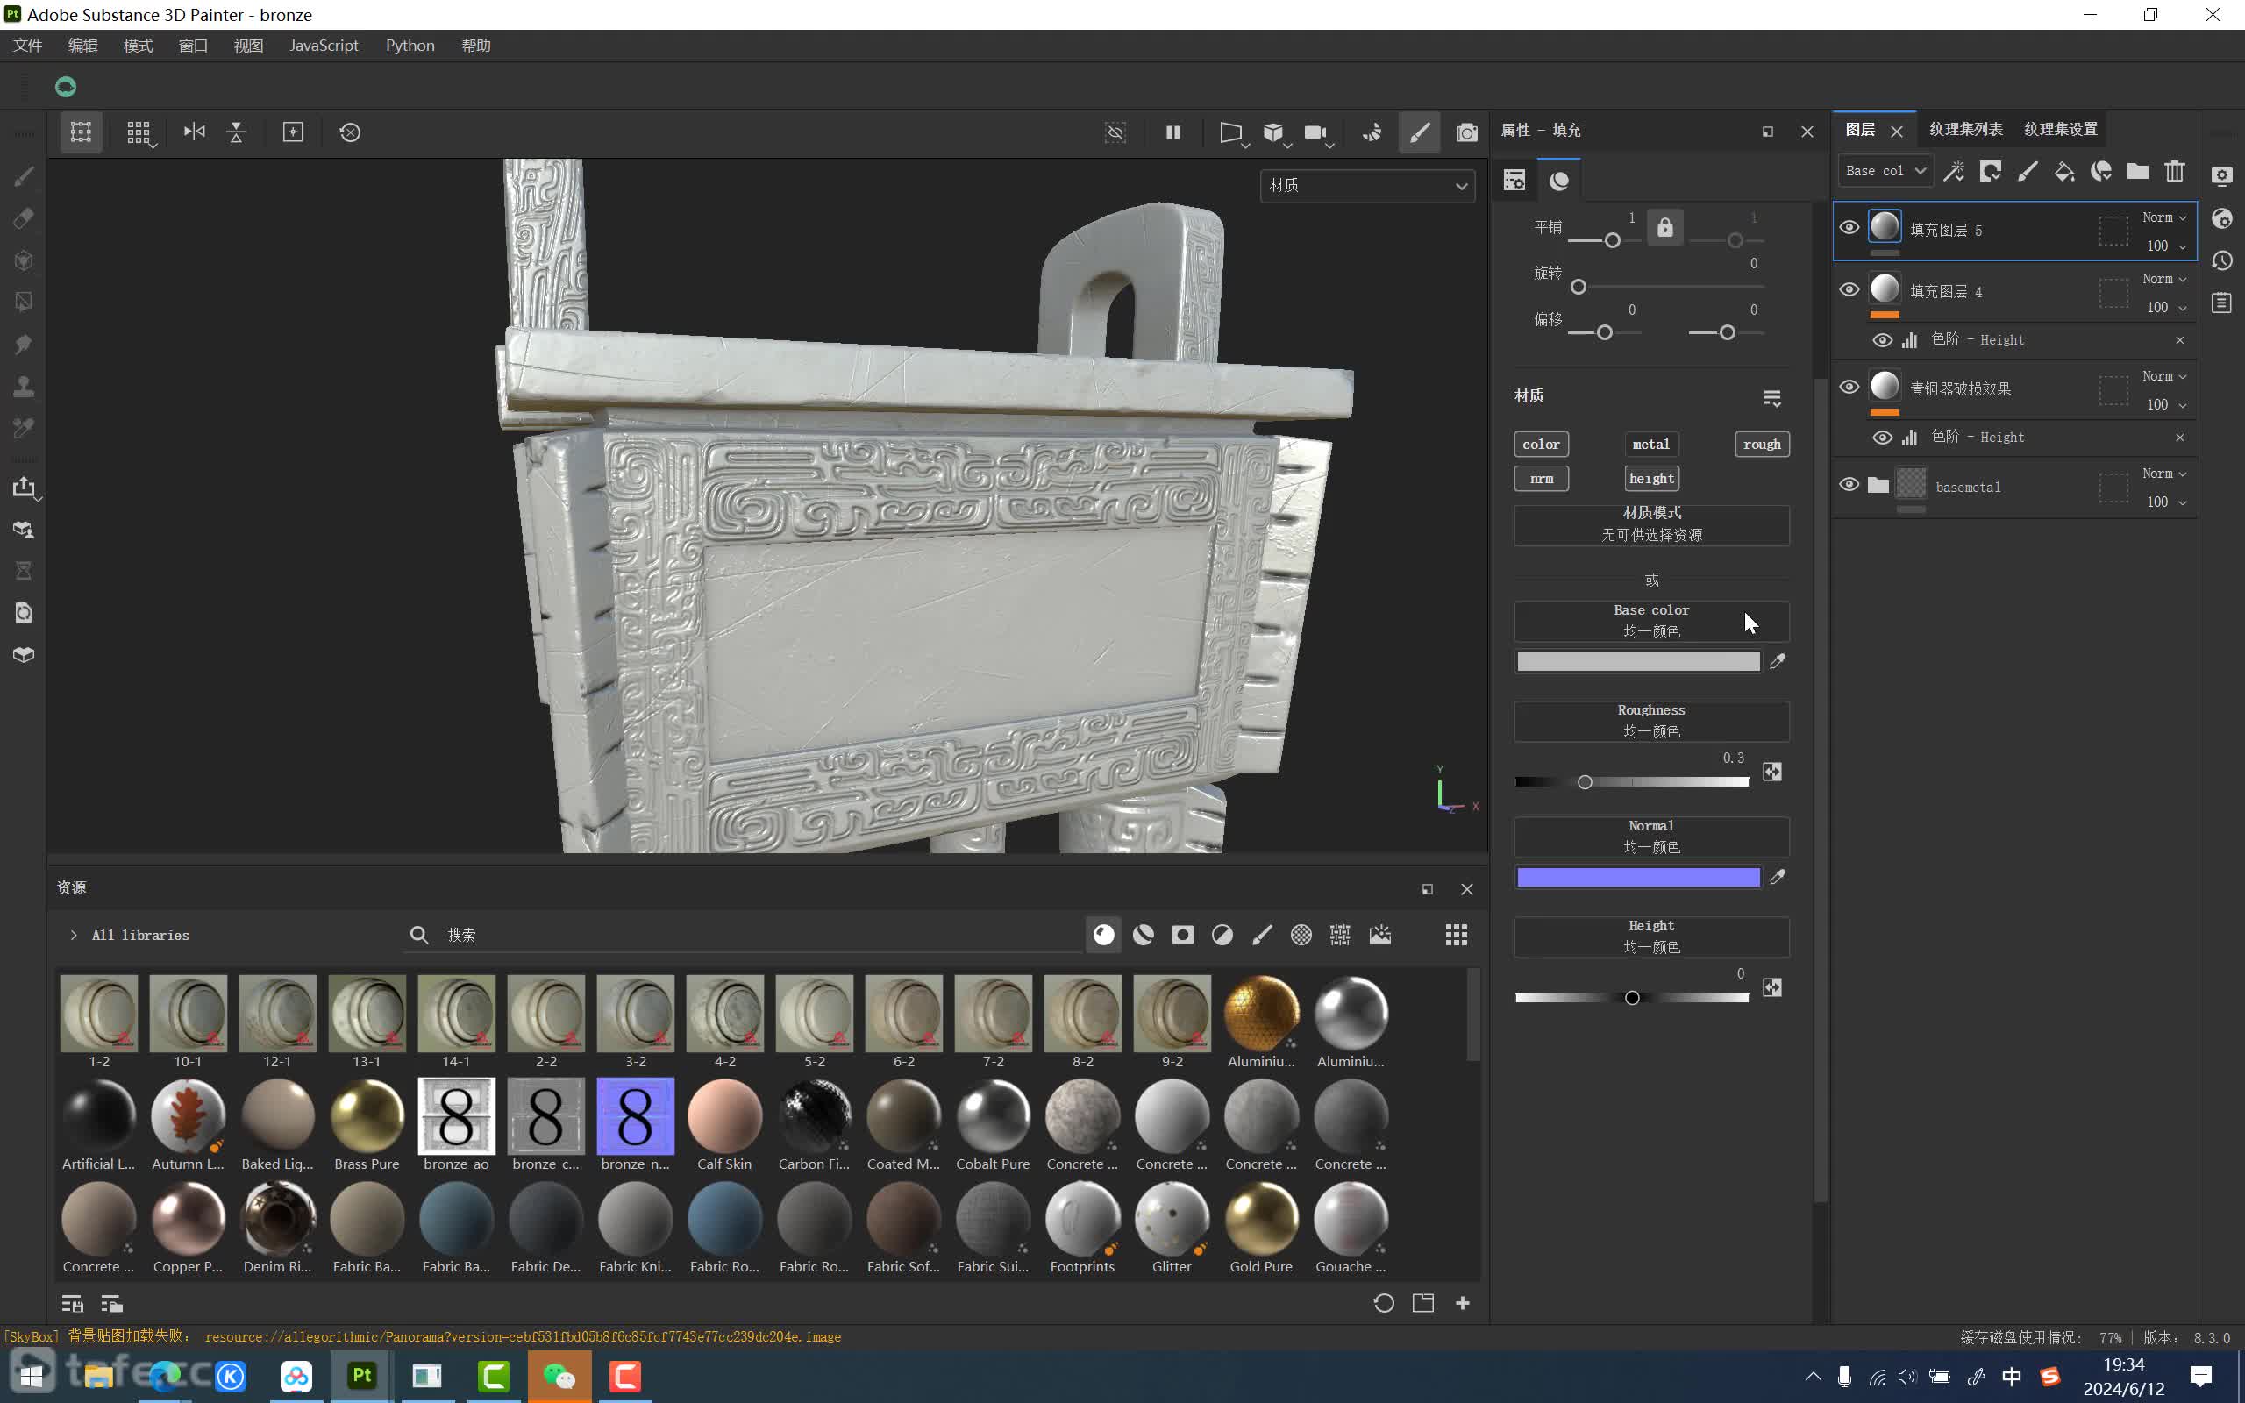This screenshot has height=1403, width=2245.
Task: Toggle the rough channel button
Action: point(1762,445)
